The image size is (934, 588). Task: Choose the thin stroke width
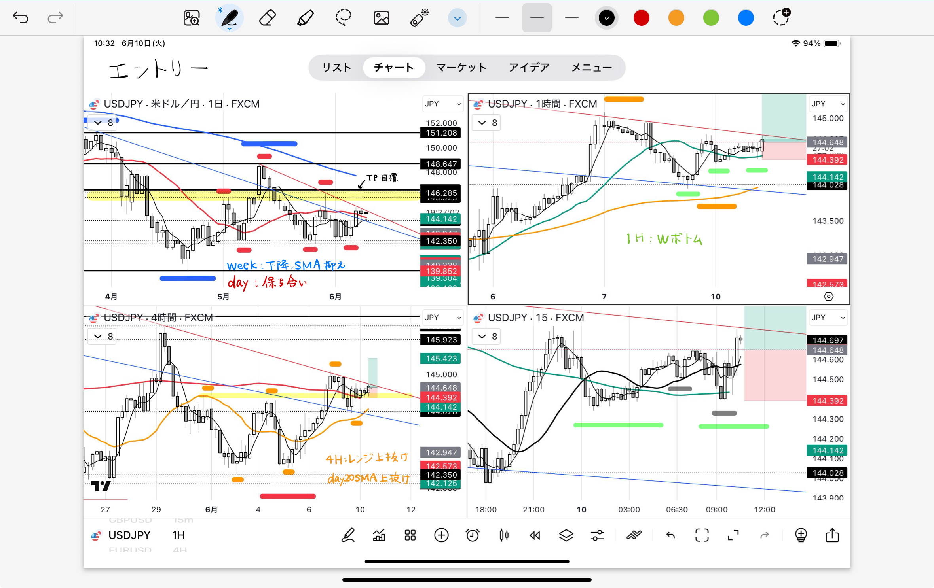coord(502,18)
